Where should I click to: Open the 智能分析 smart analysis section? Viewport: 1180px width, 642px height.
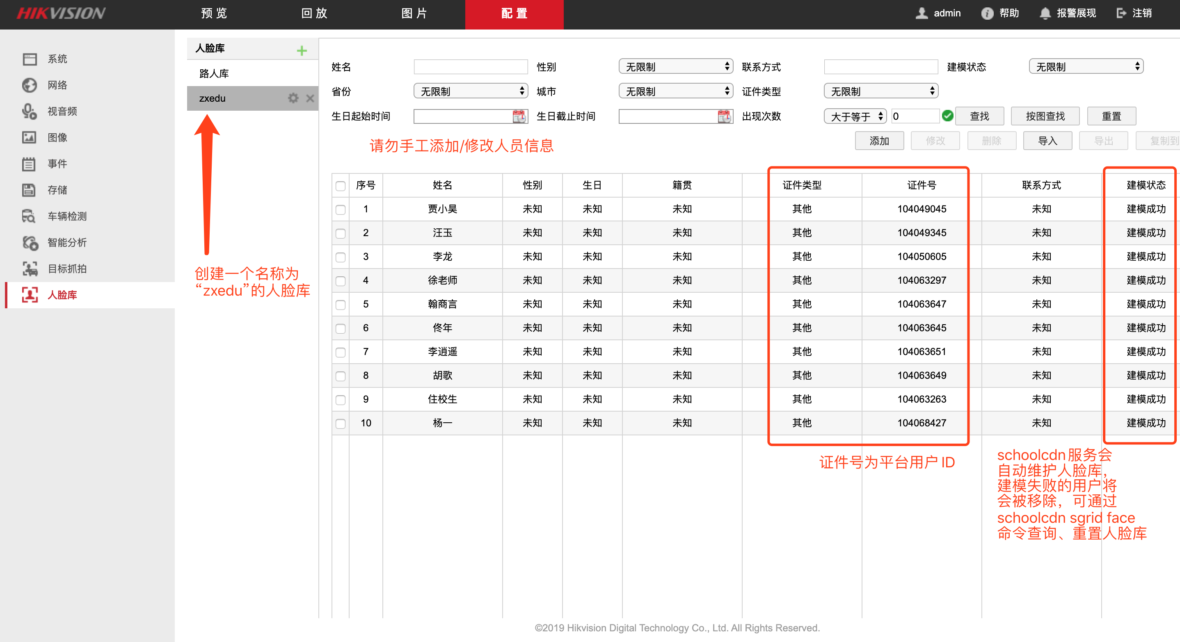[67, 242]
